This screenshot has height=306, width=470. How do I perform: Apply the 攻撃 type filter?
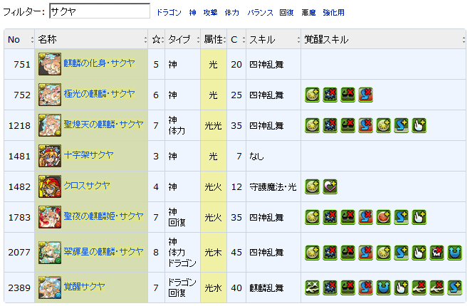(210, 13)
